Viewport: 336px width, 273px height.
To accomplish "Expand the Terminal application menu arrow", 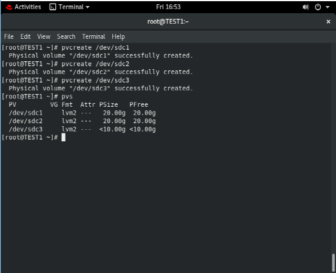I will (x=87, y=7).
